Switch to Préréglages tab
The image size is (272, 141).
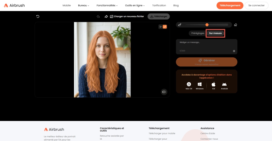(x=198, y=33)
